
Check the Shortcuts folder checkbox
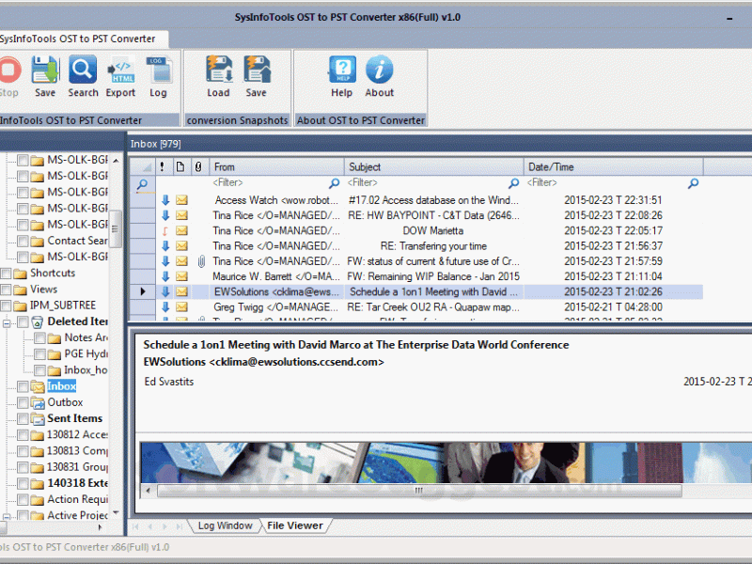6,274
